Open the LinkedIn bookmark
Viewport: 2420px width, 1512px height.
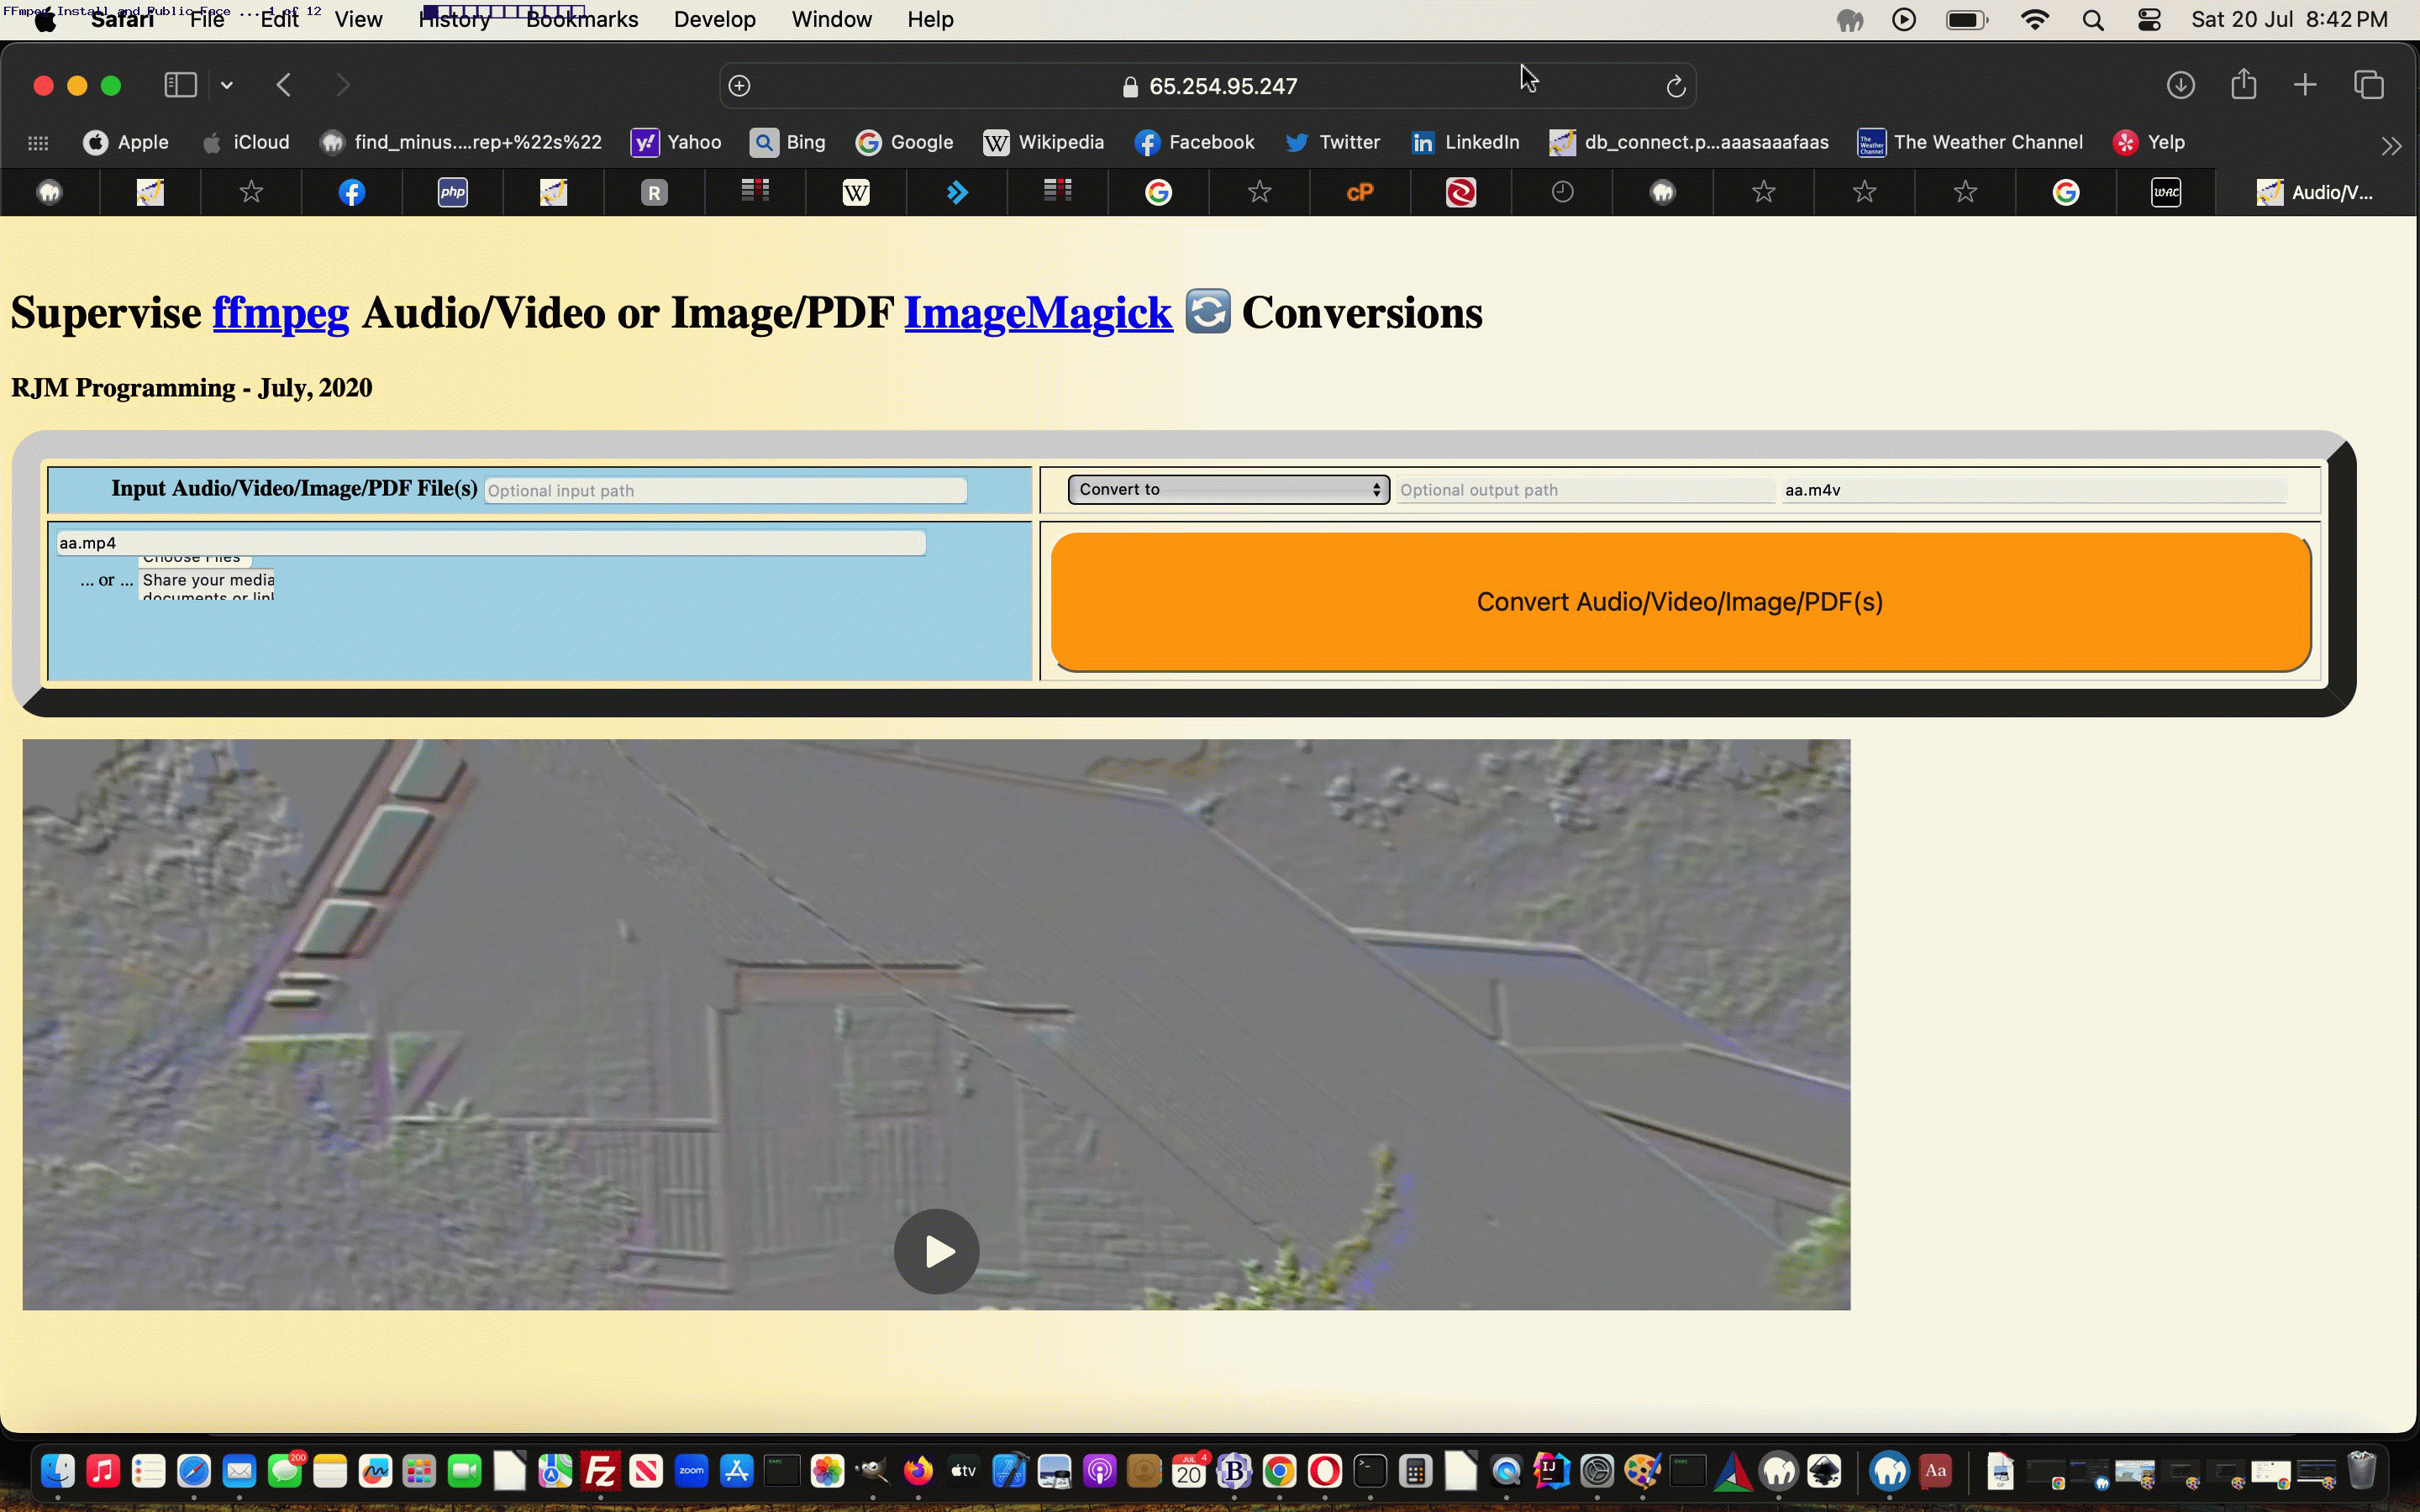(1465, 142)
